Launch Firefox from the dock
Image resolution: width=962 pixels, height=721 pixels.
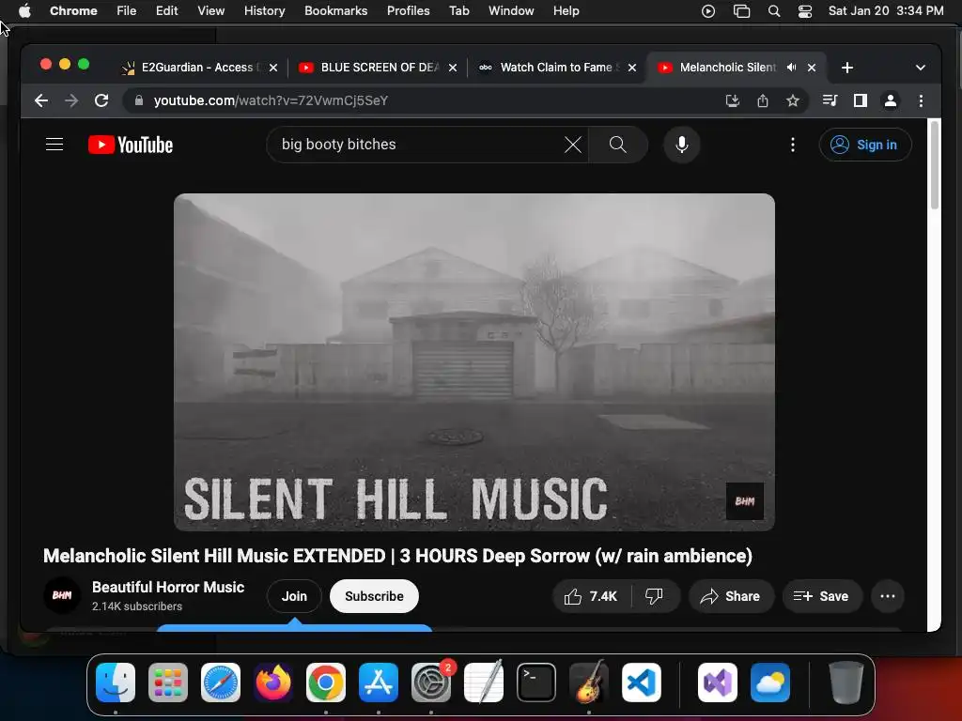[x=273, y=683]
